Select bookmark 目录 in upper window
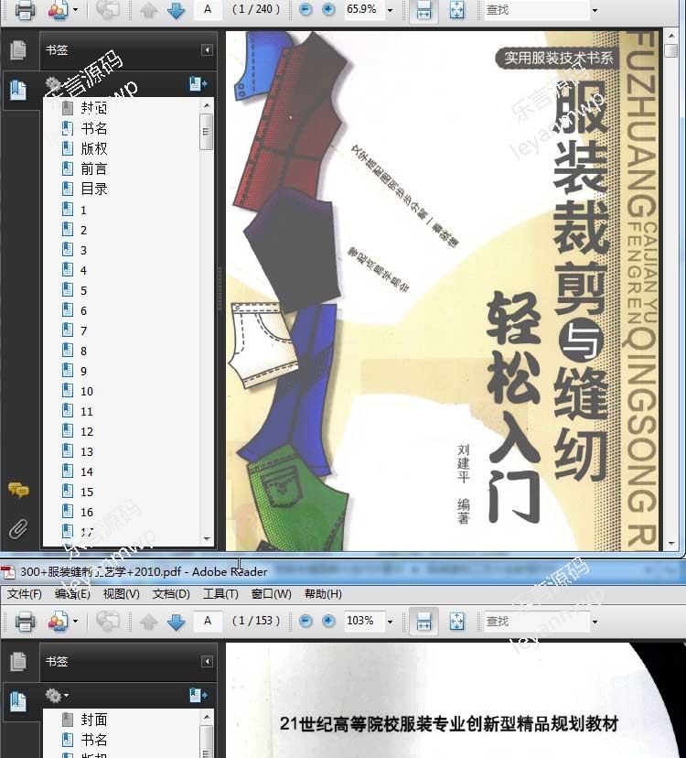 (94, 189)
